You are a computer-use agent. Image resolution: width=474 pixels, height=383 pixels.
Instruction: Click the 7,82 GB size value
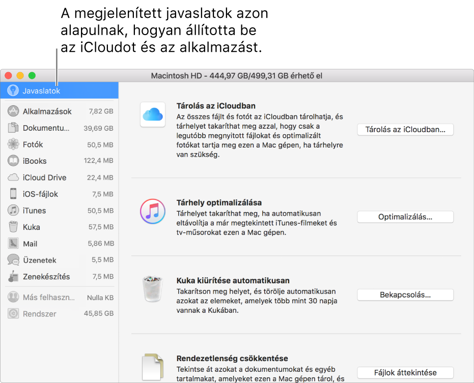[x=101, y=111]
